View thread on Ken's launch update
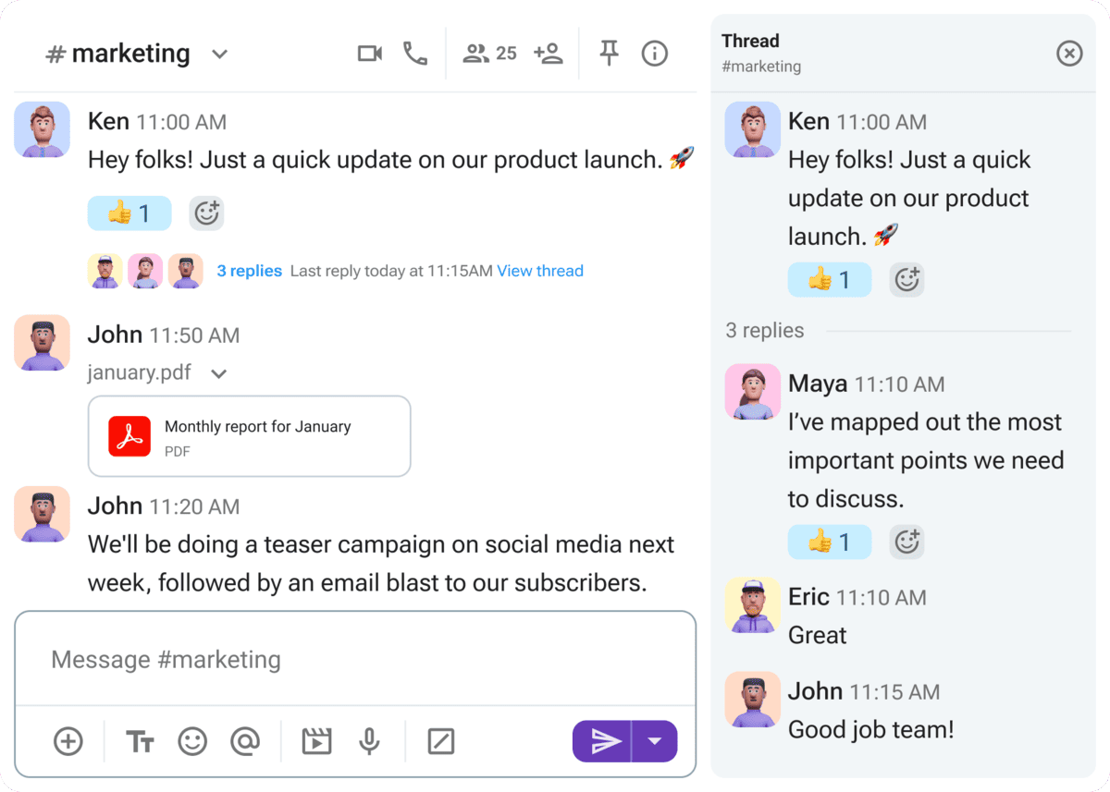This screenshot has height=792, width=1110. point(540,270)
